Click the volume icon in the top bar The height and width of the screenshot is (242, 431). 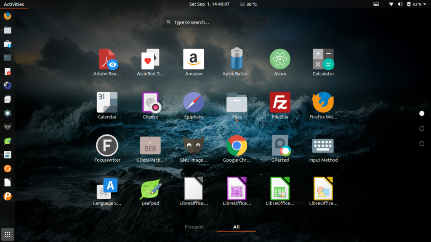(x=400, y=4)
